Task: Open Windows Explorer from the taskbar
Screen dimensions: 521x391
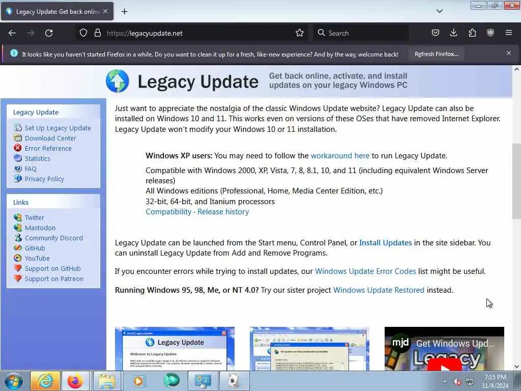Action: [107, 381]
